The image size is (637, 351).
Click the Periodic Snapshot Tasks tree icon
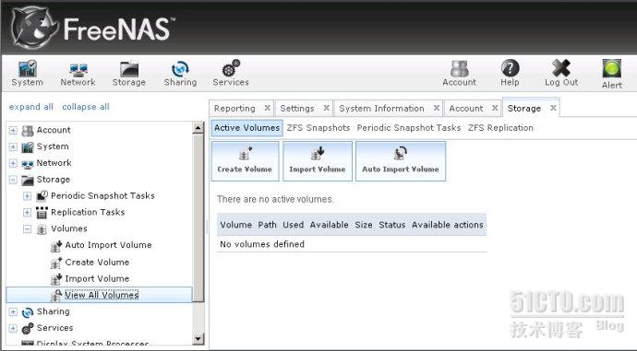(42, 195)
